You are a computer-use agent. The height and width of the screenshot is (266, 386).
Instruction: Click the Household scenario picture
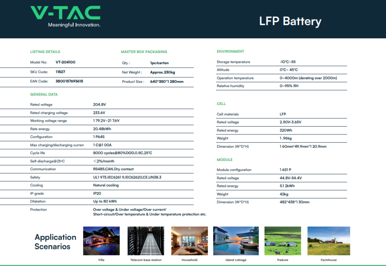(x=189, y=241)
